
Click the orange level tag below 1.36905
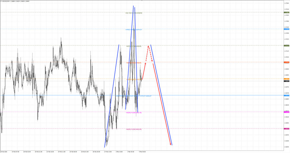coord(287,79)
